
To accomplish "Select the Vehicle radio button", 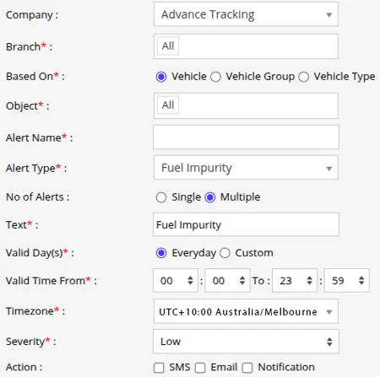I will (x=161, y=77).
